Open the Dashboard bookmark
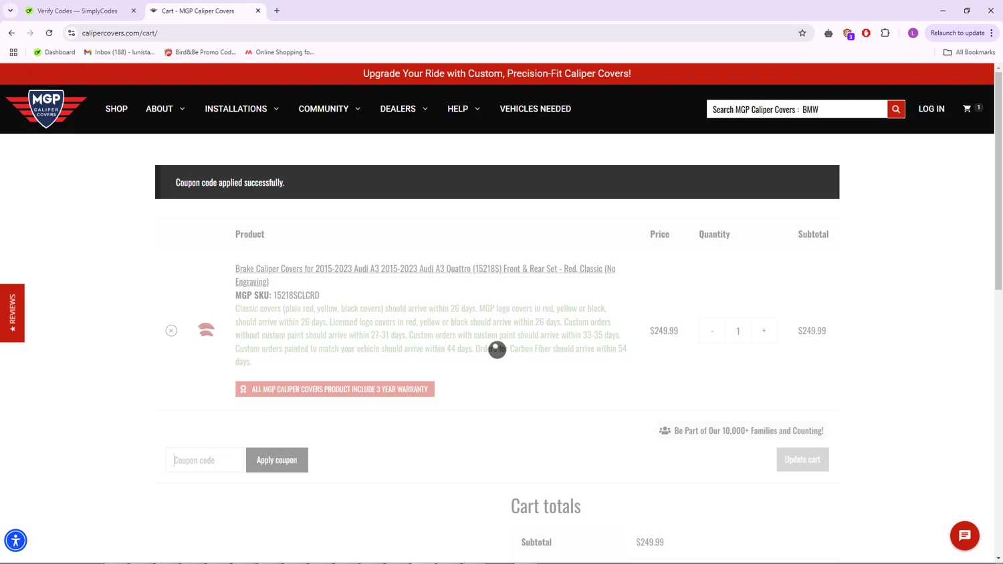This screenshot has width=1003, height=564. click(x=54, y=52)
